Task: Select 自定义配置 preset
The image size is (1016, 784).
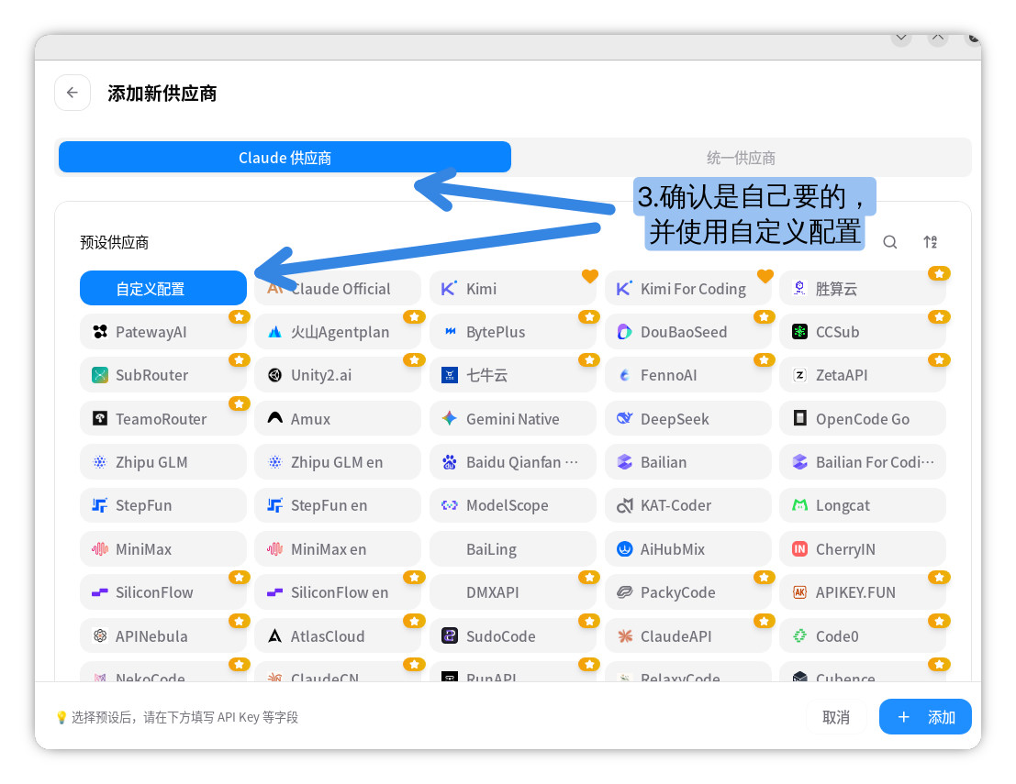Action: (163, 288)
